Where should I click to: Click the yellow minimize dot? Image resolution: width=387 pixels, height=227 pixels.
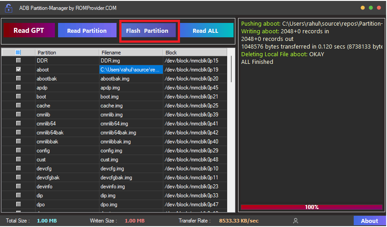[x=363, y=8]
